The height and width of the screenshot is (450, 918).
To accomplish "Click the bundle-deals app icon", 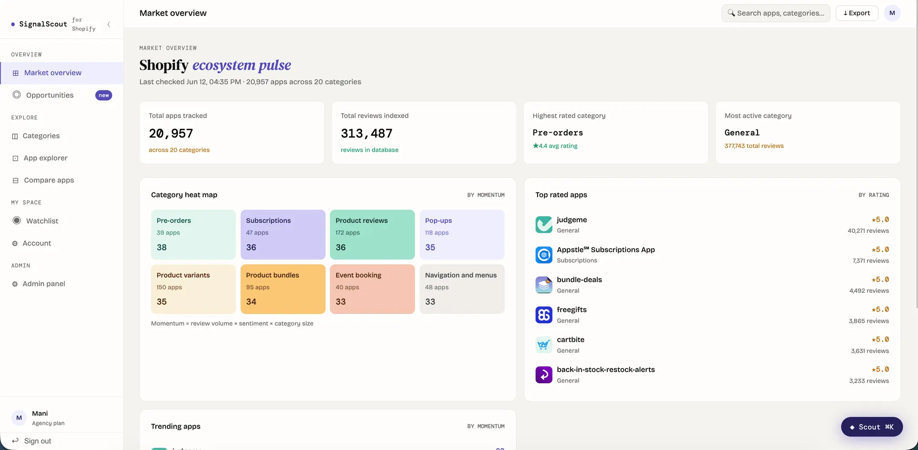I will pos(544,285).
